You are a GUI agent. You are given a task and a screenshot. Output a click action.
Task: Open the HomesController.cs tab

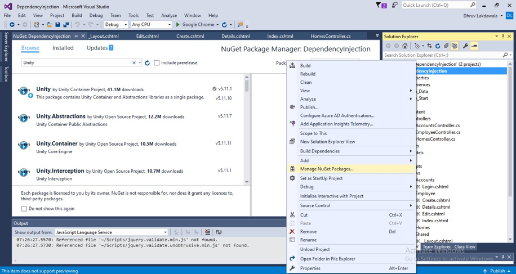point(331,36)
